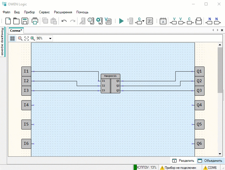Start simulation with green play button

click(121, 21)
